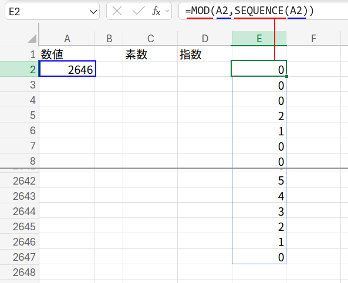Select cell E2647 showing 0
The height and width of the screenshot is (283, 348).
[x=259, y=257]
